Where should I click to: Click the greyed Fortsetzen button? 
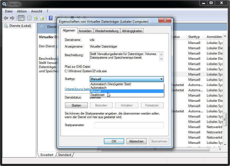click(152, 105)
